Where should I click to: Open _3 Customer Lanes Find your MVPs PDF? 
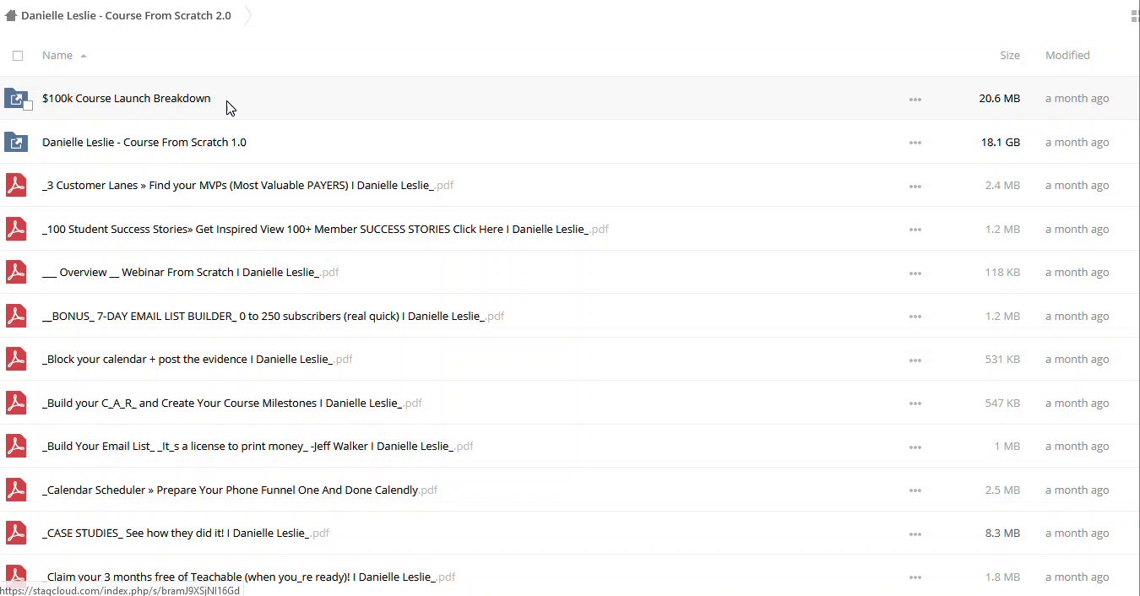(x=248, y=186)
